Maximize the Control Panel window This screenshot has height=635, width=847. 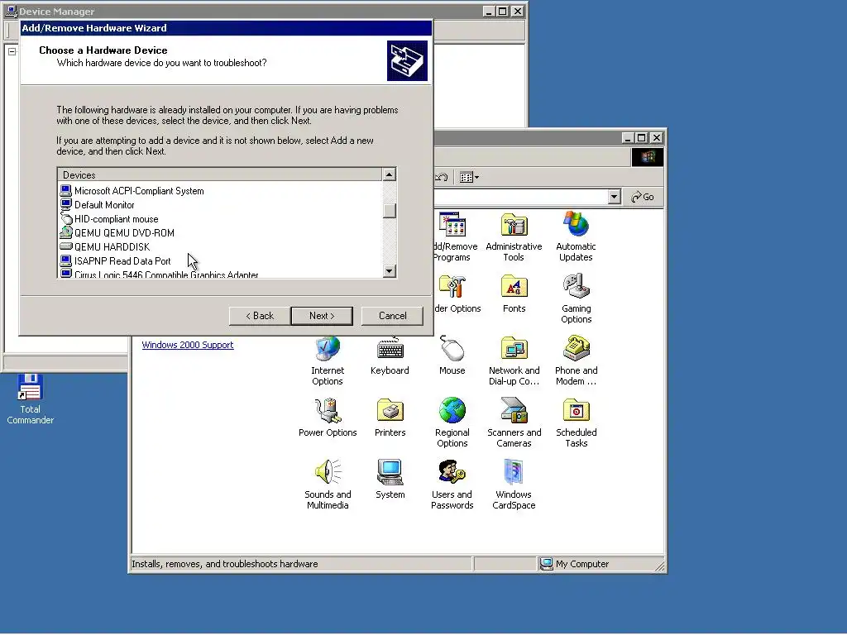click(641, 138)
